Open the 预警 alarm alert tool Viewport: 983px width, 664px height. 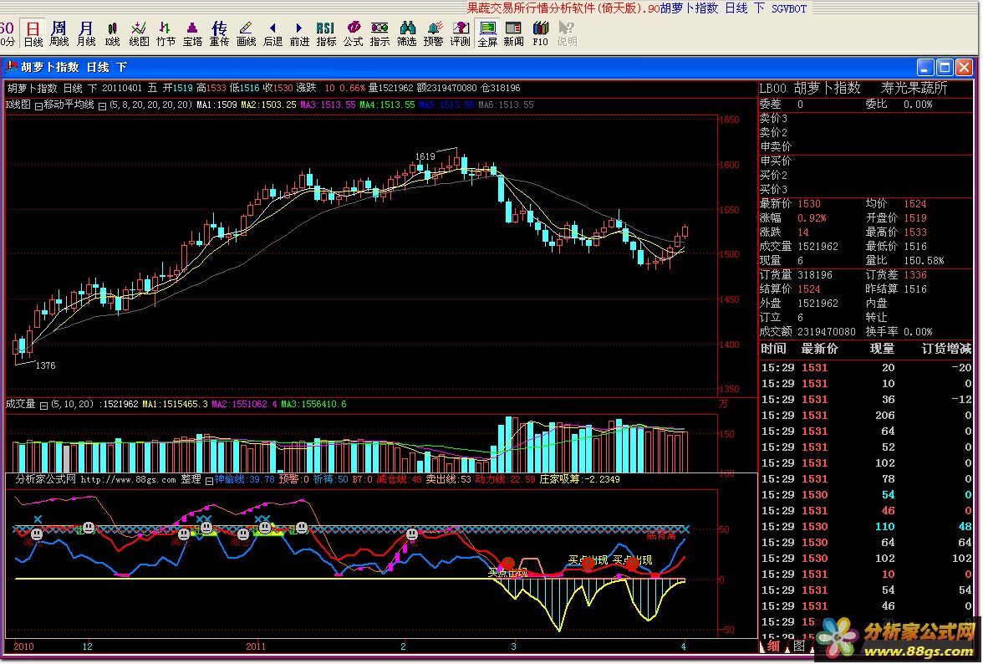433,33
